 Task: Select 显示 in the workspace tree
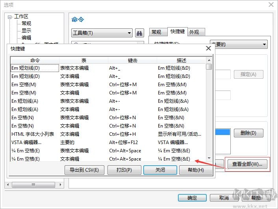[x=26, y=31]
